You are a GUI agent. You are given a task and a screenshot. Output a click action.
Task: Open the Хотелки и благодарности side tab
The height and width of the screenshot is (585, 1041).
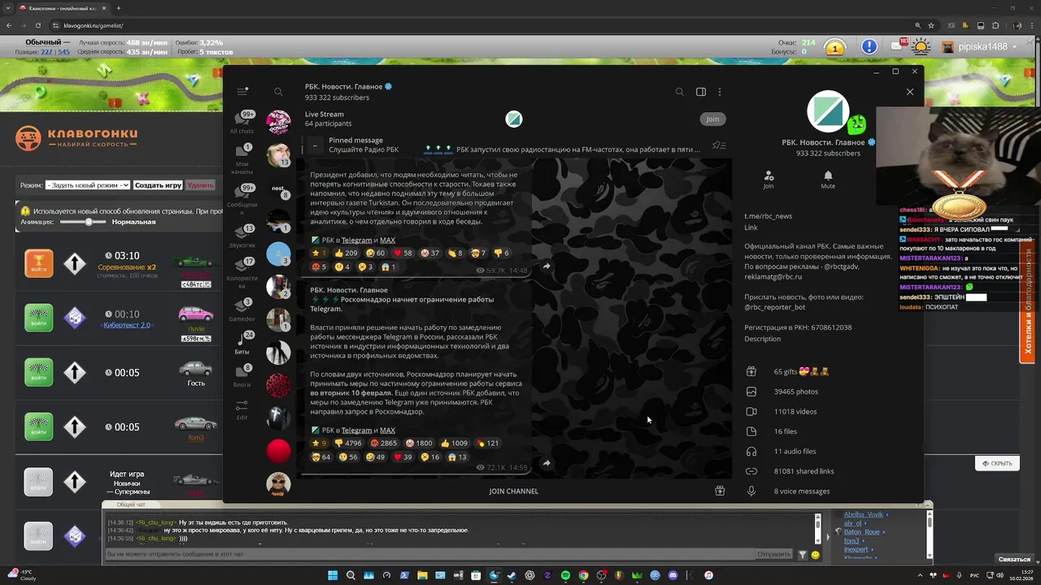click(x=1028, y=301)
